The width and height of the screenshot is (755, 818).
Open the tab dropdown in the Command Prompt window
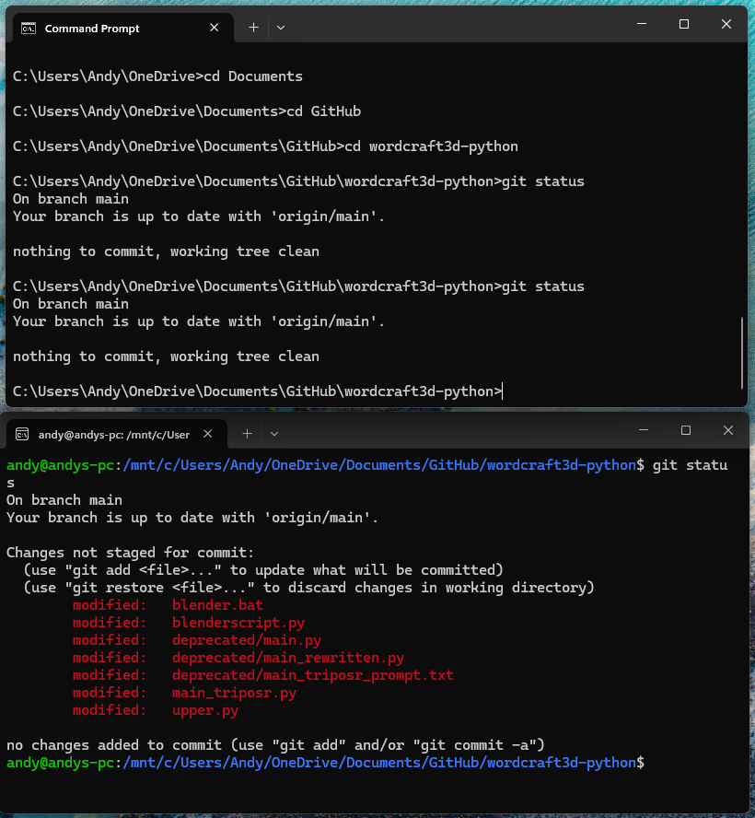[x=280, y=28]
